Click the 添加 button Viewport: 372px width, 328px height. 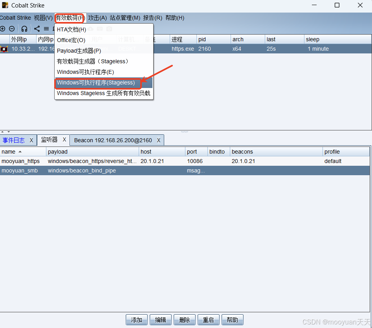[137, 320]
